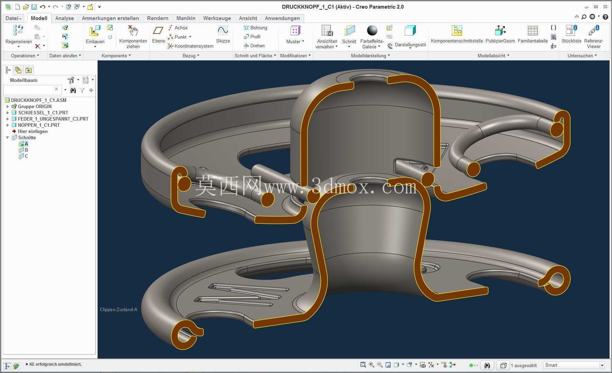
Task: Click the Stückliste icon
Action: point(571,31)
